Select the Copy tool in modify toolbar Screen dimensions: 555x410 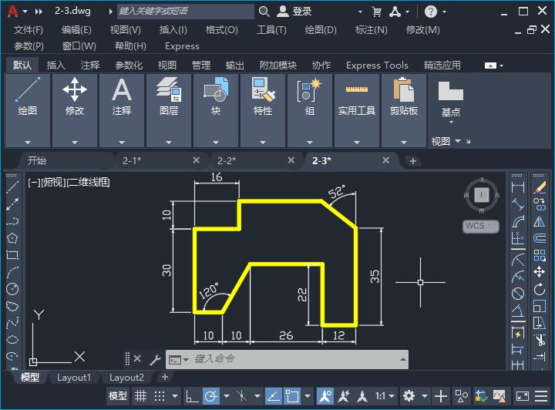(x=540, y=204)
